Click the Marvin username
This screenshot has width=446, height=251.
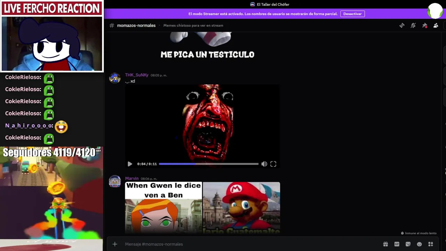point(132,178)
